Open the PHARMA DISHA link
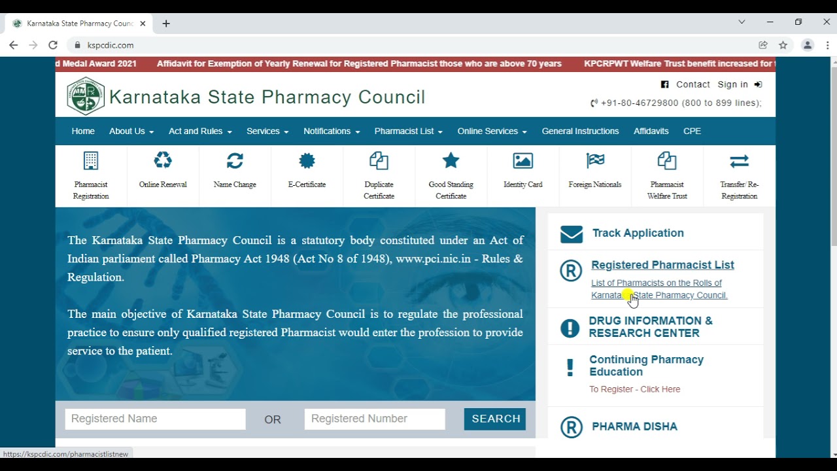Viewport: 837px width, 471px height. 634,427
